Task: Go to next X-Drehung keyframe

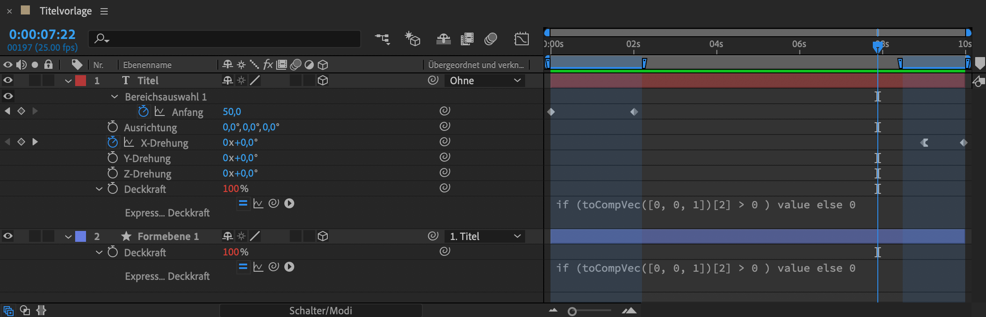Action: pyautogui.click(x=35, y=142)
